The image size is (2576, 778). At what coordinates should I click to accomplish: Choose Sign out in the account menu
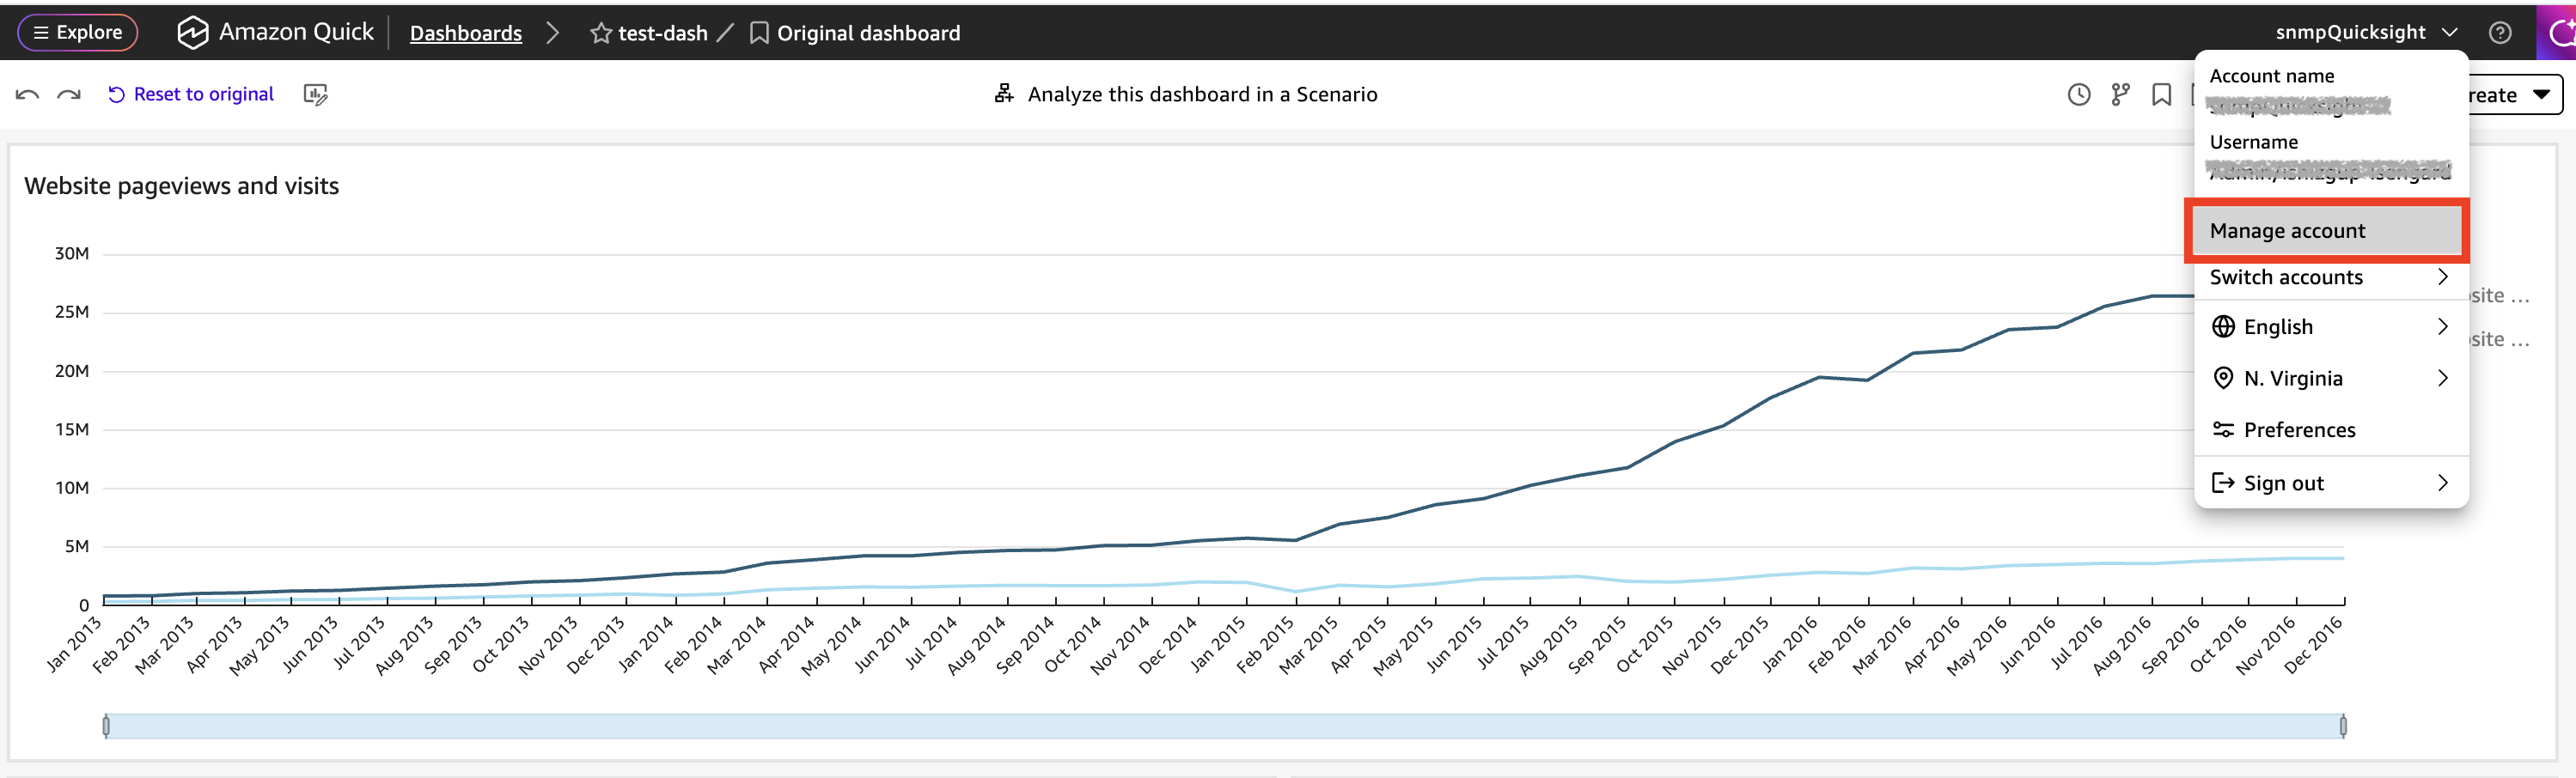pyautogui.click(x=2330, y=483)
